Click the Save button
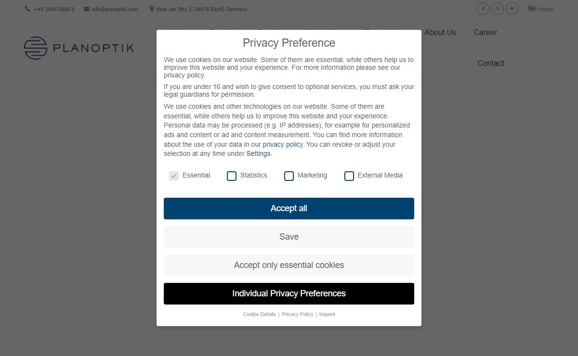This screenshot has width=578, height=356. tap(289, 237)
